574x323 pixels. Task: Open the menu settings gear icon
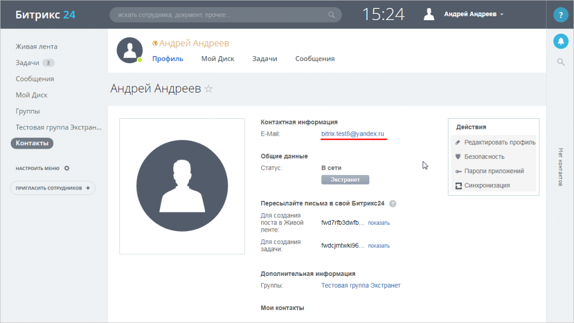click(x=67, y=168)
